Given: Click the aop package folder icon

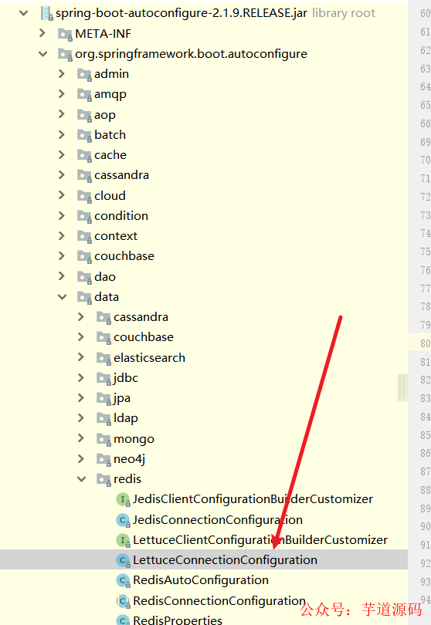Looking at the screenshot, I should (x=84, y=115).
